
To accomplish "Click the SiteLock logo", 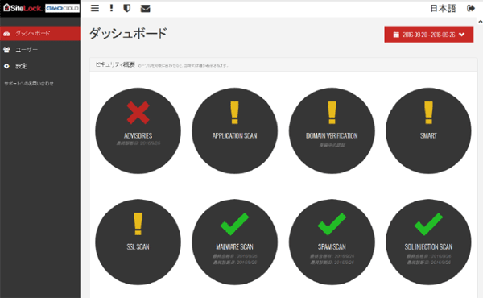I will pyautogui.click(x=23, y=8).
